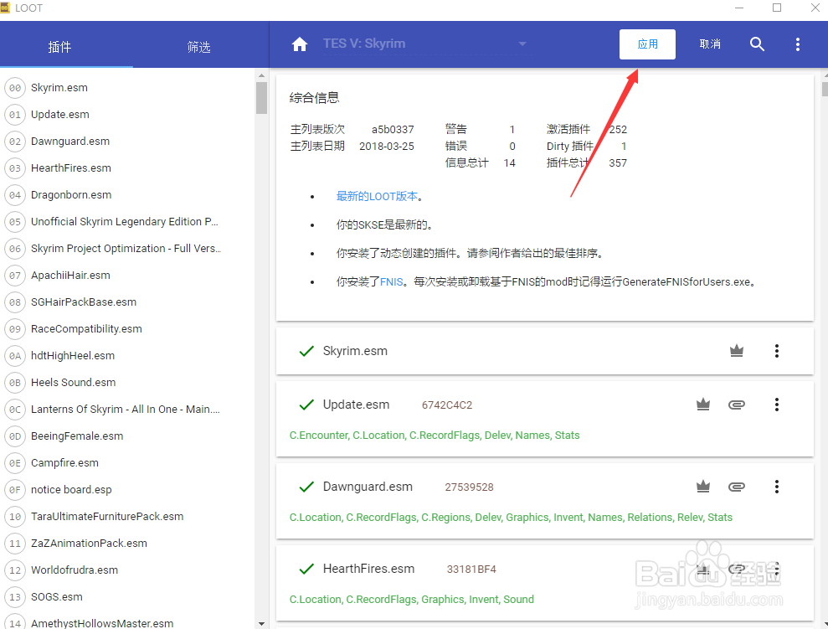This screenshot has height=629, width=828.
Task: Open three-dot menu for Dawnguard.esm card
Action: pos(777,487)
